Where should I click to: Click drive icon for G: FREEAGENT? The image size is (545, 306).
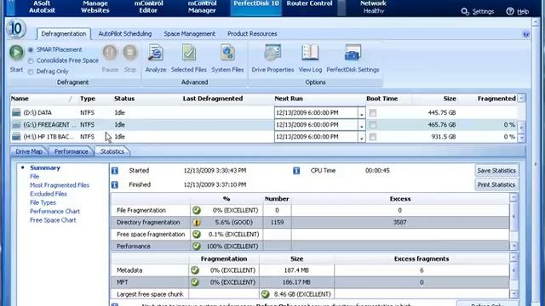(16, 124)
